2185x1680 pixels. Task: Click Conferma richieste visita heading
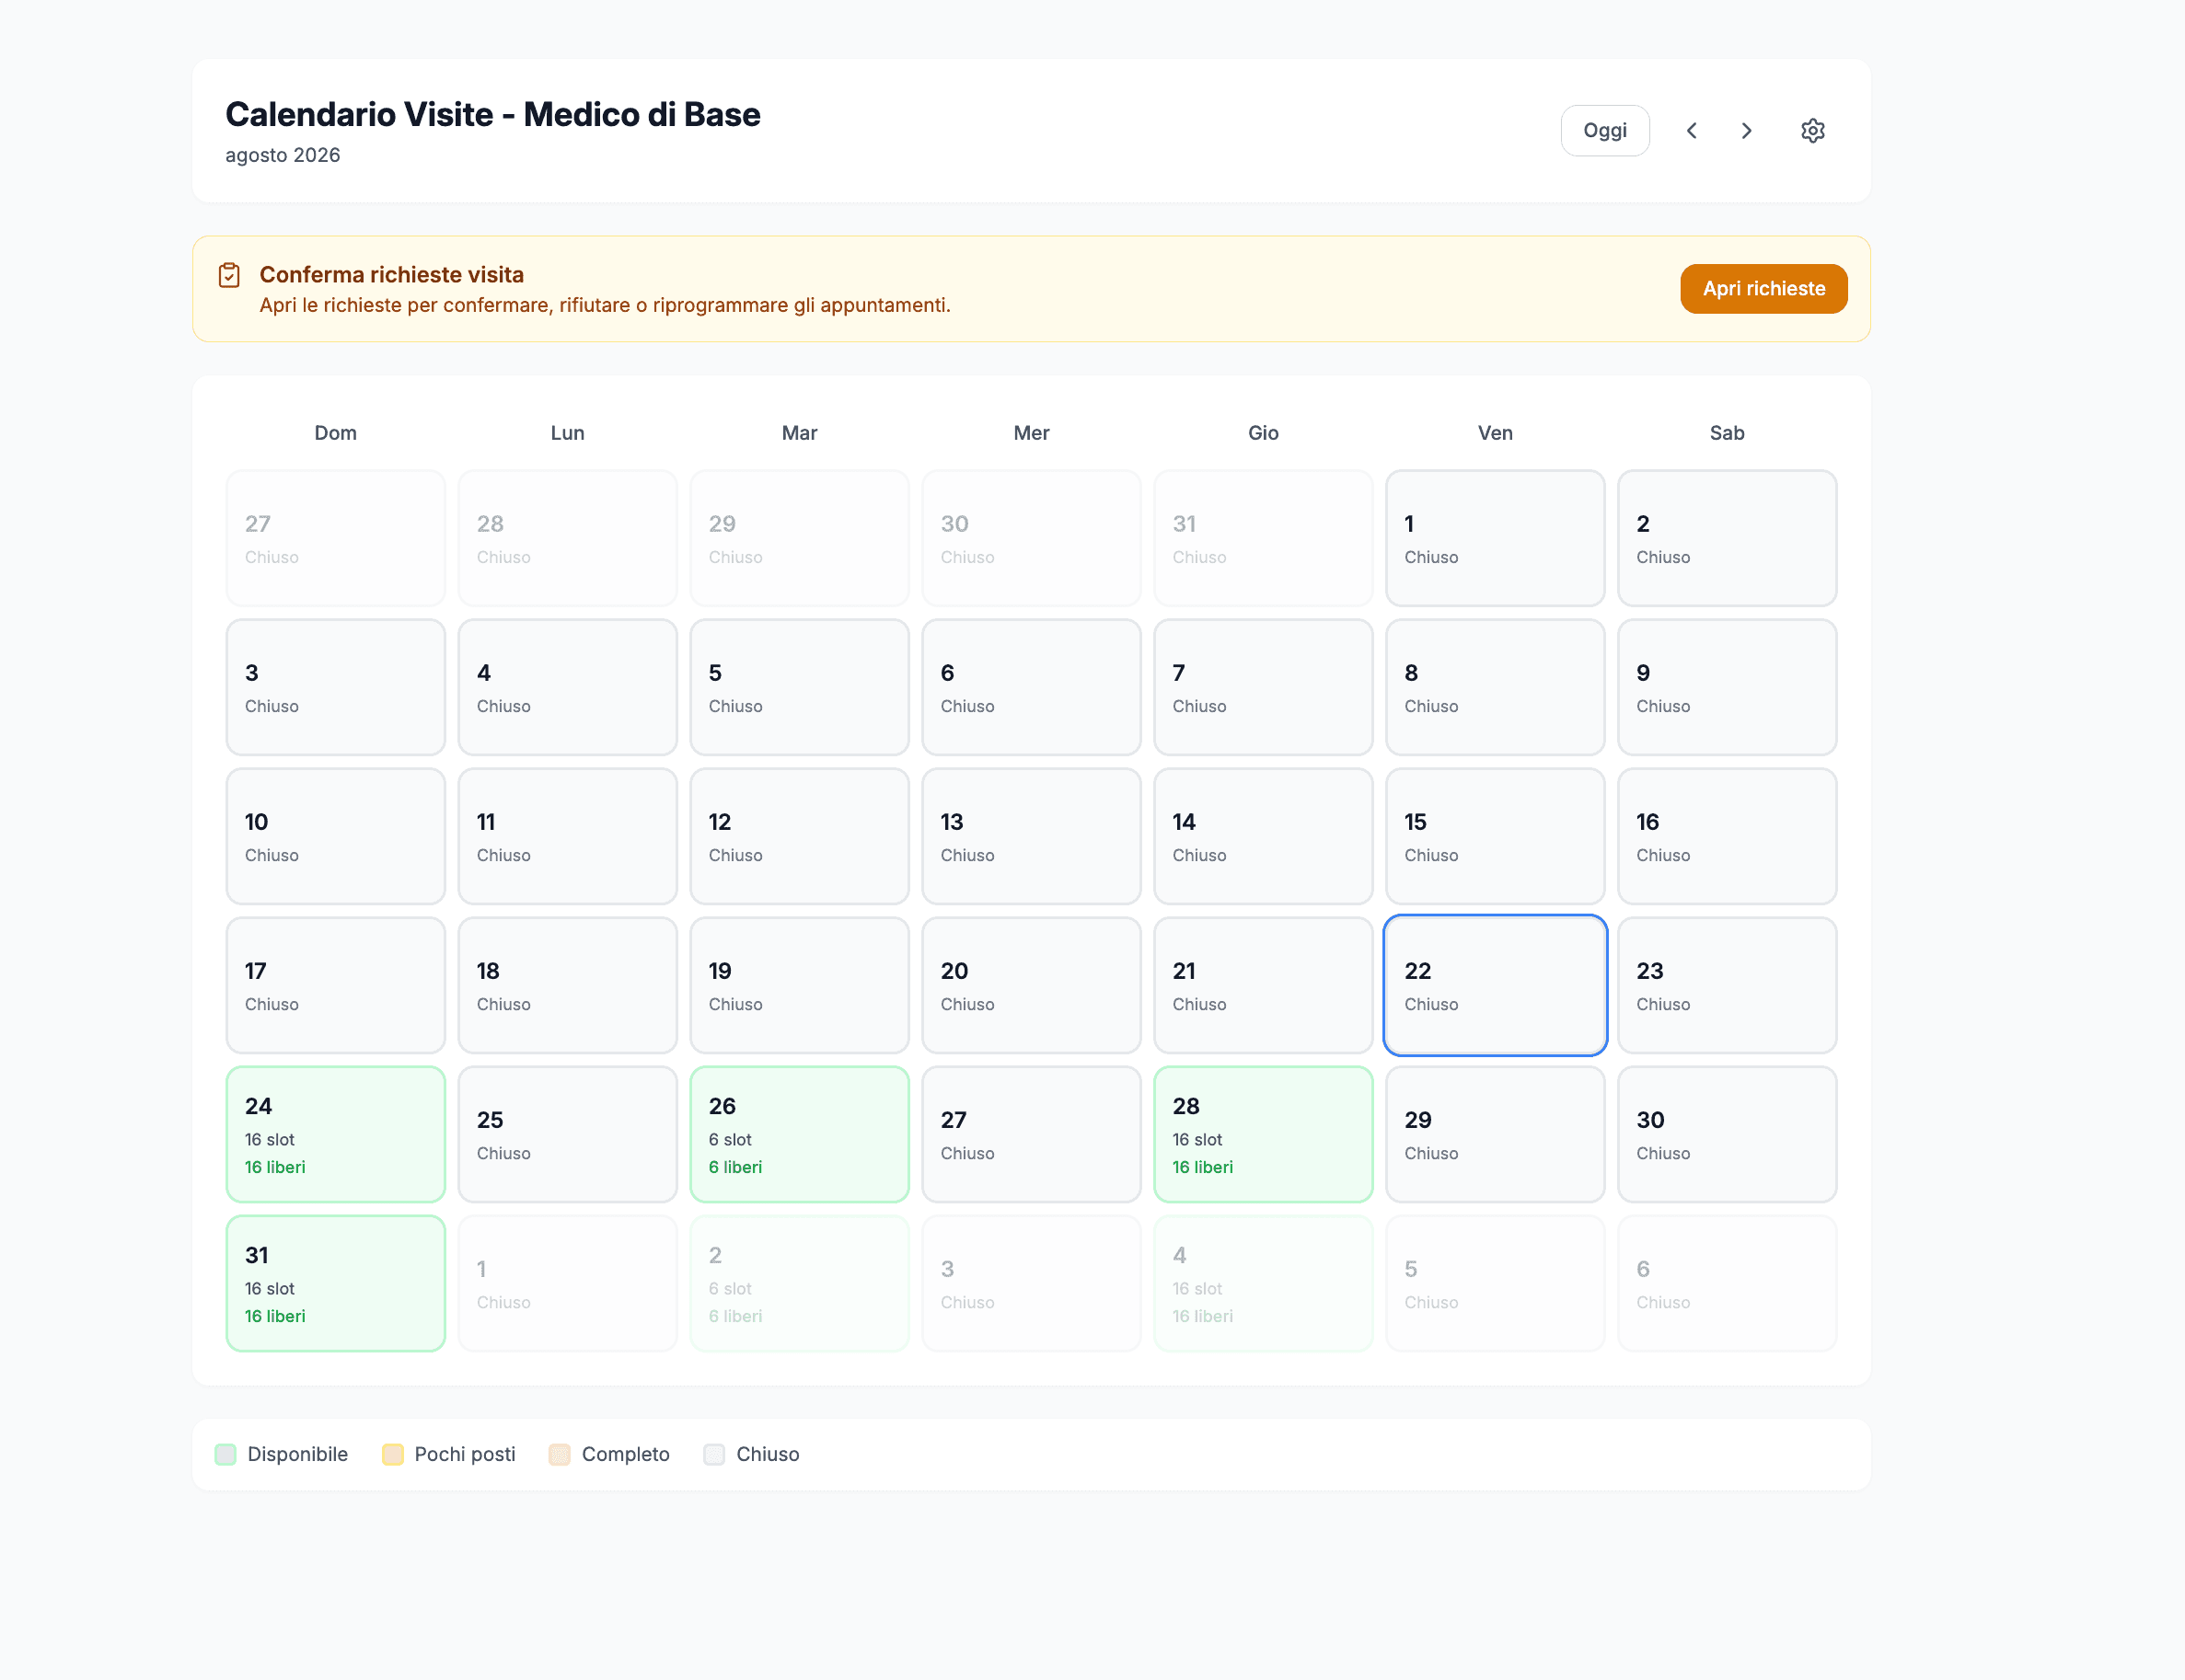pos(391,275)
